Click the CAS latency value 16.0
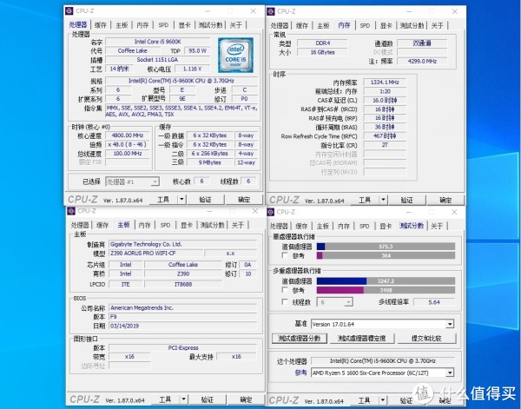The width and height of the screenshot is (521, 409). pos(385,100)
